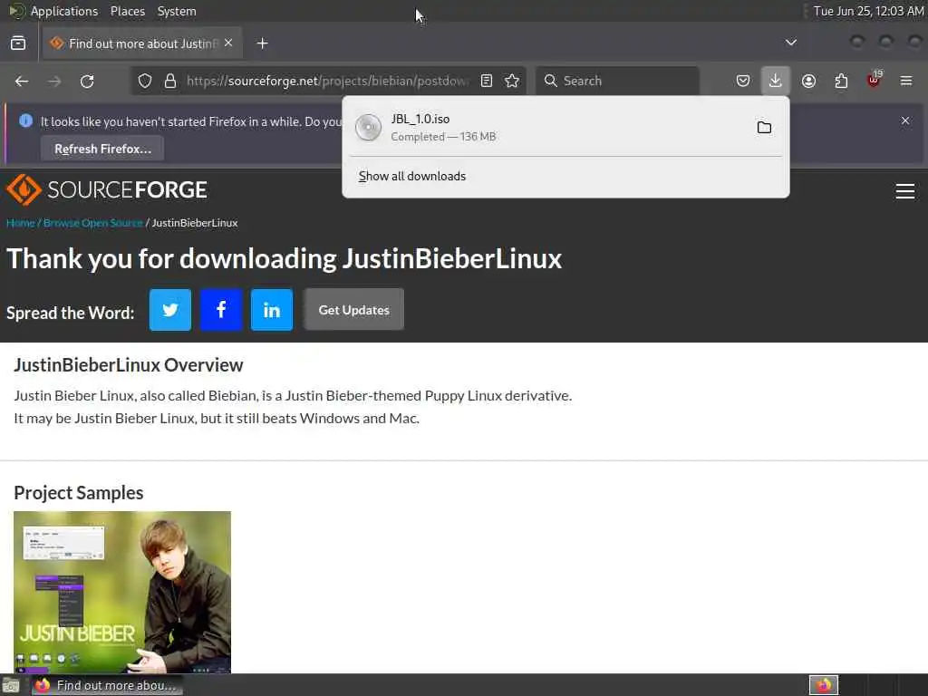Click Show all downloads
The image size is (928, 696).
pos(412,177)
